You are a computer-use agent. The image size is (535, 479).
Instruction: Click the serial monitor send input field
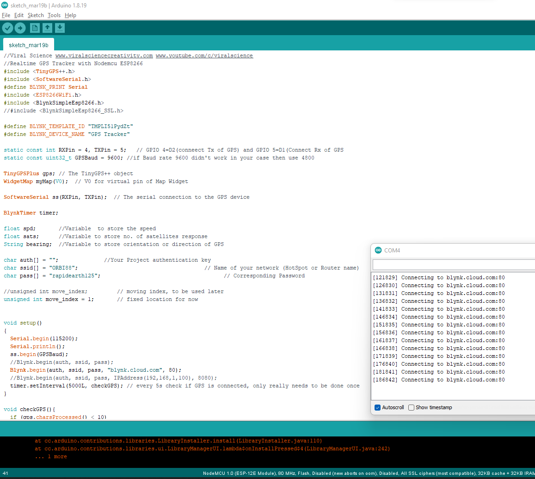click(454, 265)
